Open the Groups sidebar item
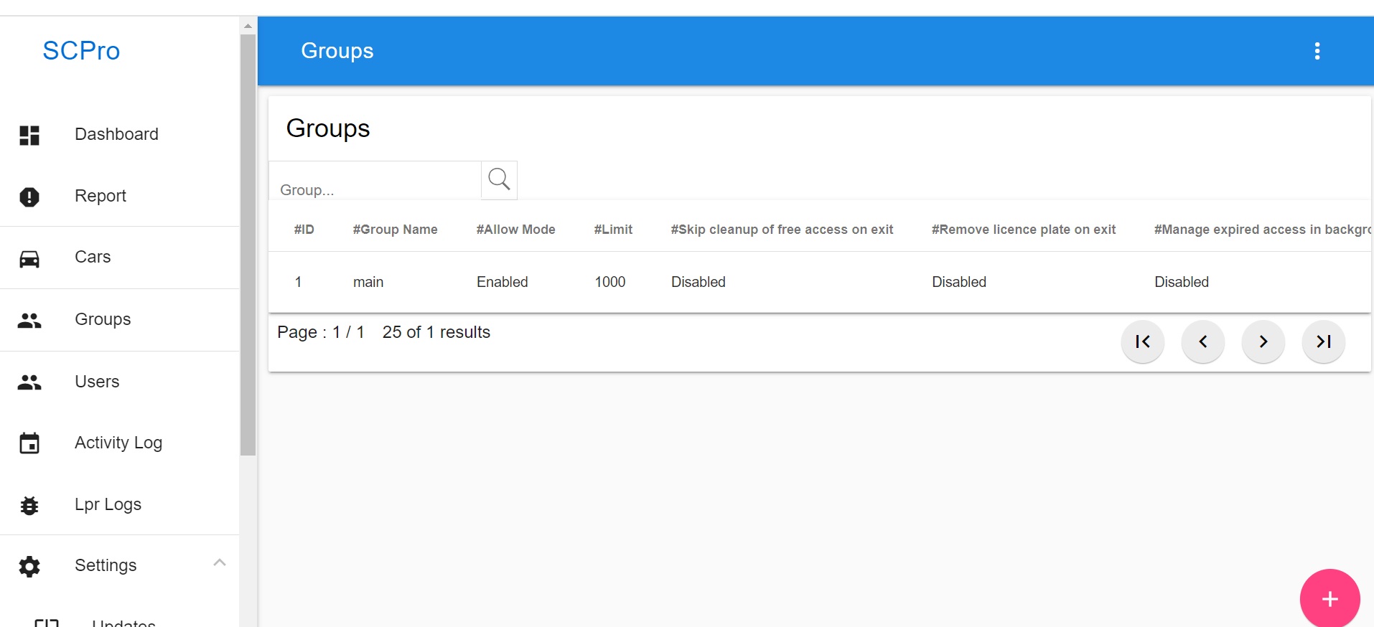Screen dimensions: 1374x627 click(119, 320)
